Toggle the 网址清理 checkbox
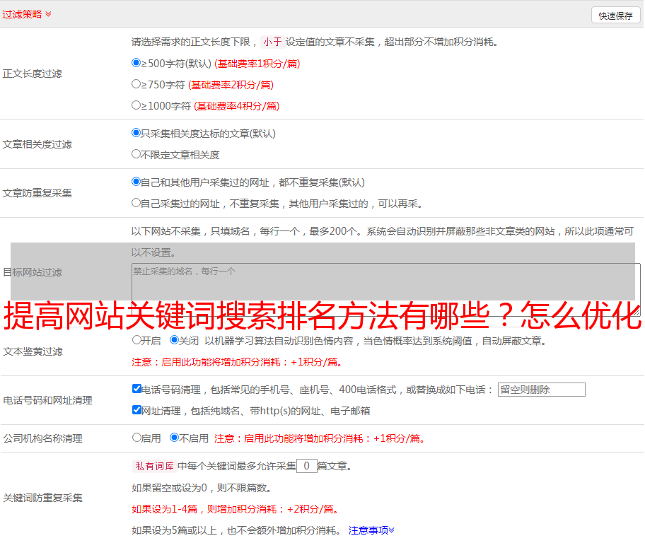 click(x=136, y=409)
